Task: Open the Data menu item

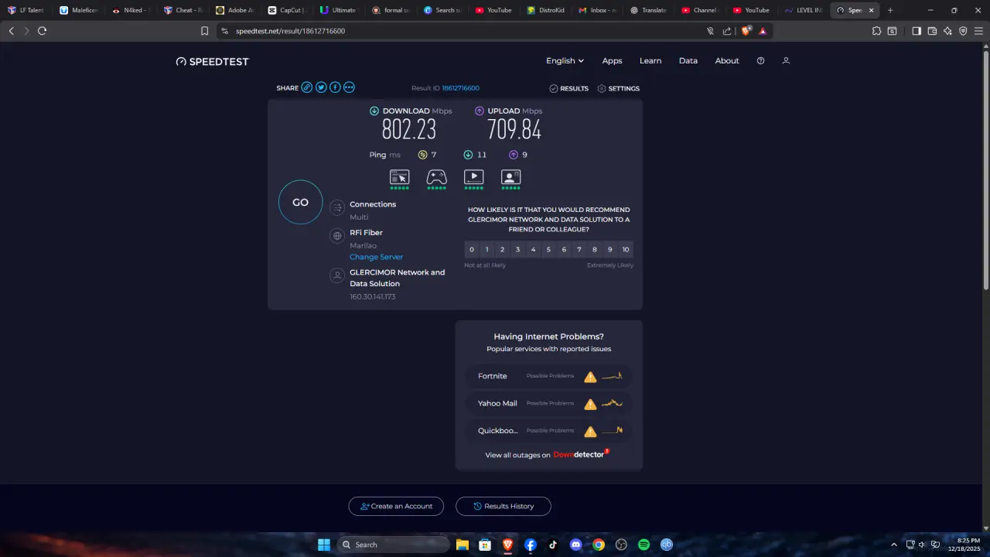Action: pos(688,61)
